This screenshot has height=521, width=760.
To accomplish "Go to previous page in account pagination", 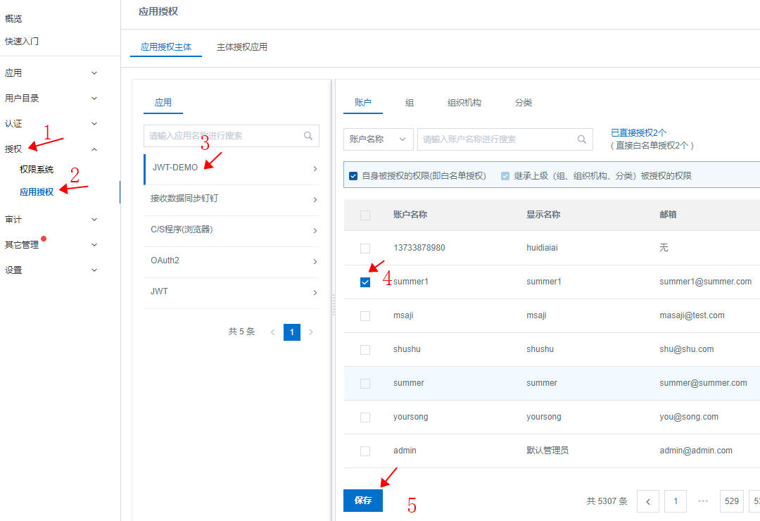I will click(647, 501).
